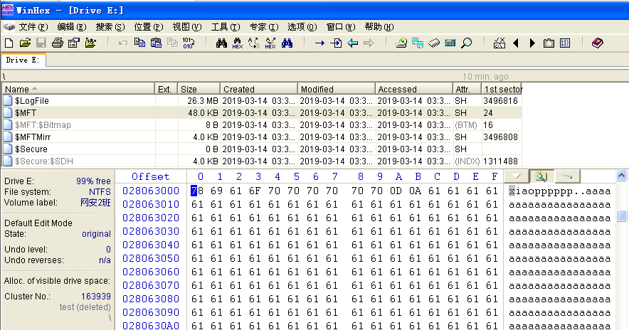This screenshot has height=330, width=629.
Task: Click the wave-line button above text column
Action: [567, 176]
